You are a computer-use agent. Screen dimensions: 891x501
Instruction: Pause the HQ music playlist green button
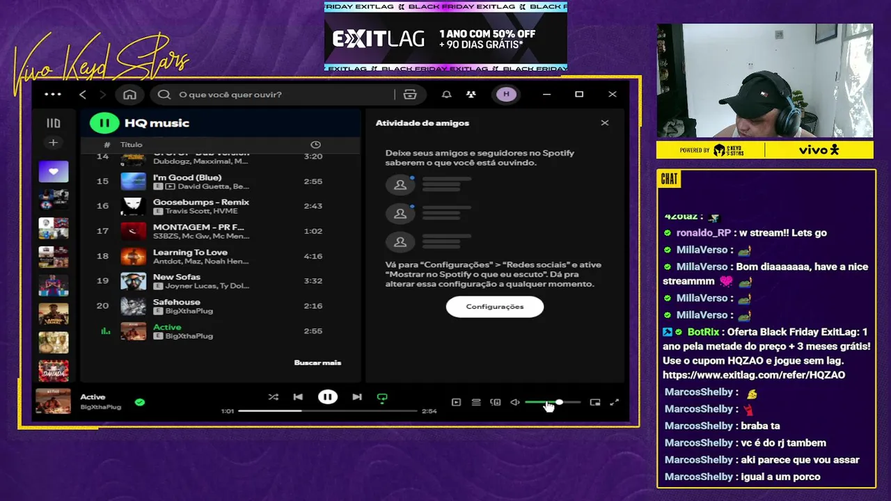(104, 123)
